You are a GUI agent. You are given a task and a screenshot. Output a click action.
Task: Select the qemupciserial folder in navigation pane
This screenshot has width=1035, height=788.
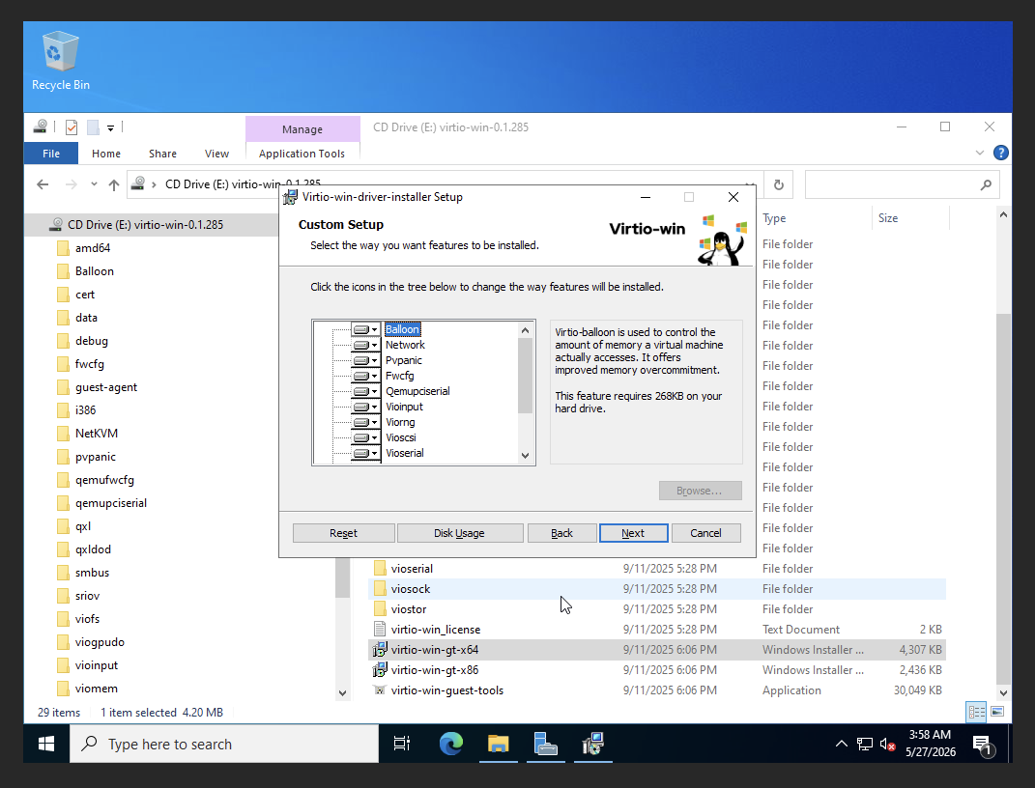tap(111, 503)
